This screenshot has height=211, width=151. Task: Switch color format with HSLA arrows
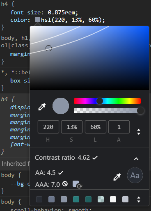139,132
